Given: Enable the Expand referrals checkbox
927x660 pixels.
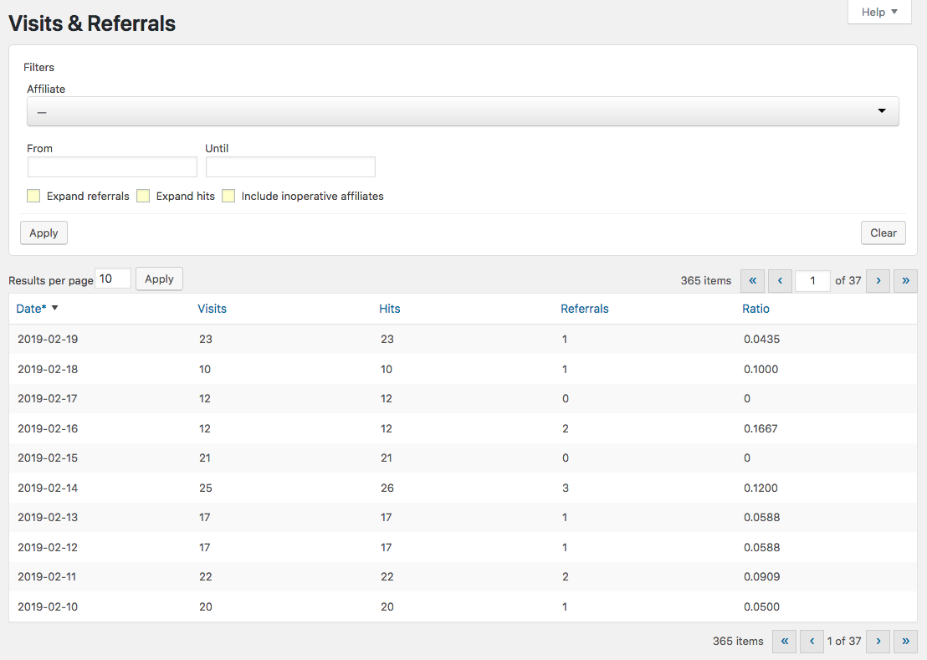Looking at the screenshot, I should [x=34, y=197].
